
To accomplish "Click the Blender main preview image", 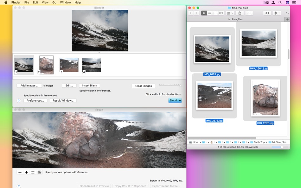I will pyautogui.click(x=99, y=31).
